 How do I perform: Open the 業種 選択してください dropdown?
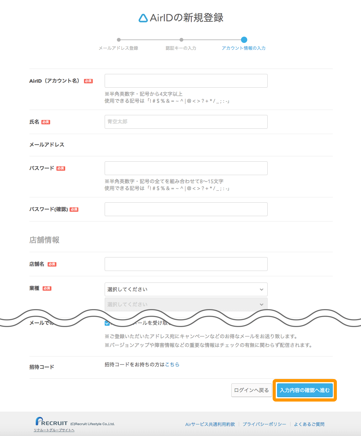click(x=186, y=289)
